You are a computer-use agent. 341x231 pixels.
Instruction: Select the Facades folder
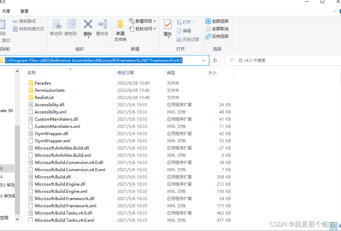(43, 83)
